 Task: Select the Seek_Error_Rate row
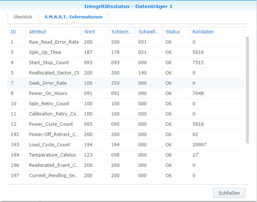[x=125, y=83]
